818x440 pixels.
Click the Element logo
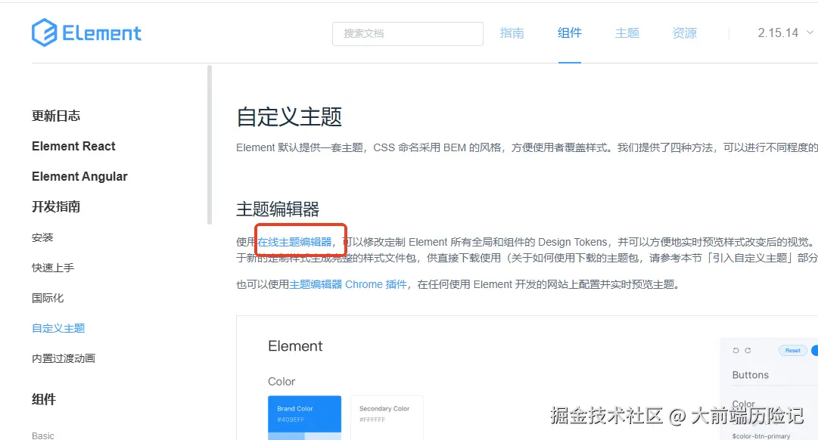[x=86, y=33]
